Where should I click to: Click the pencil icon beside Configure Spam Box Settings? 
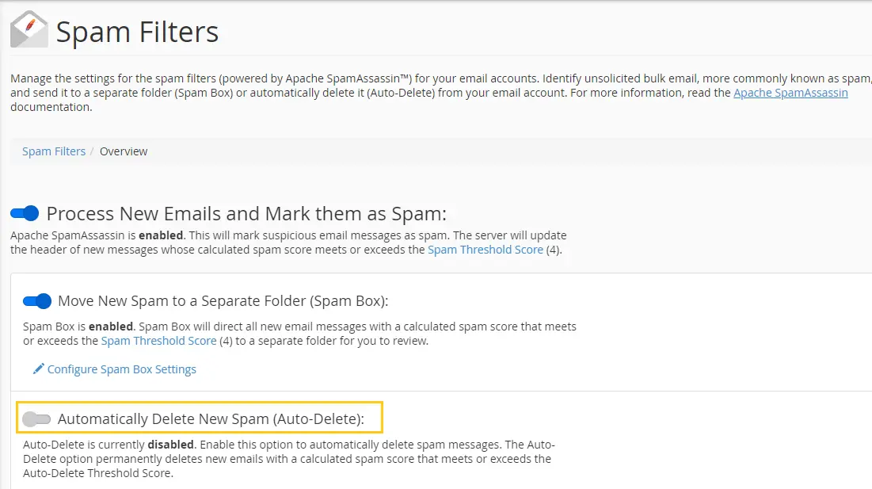click(x=38, y=369)
